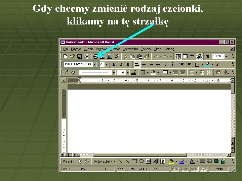Insert WordArt
The width and height of the screenshot is (242, 181).
[x=155, y=161]
